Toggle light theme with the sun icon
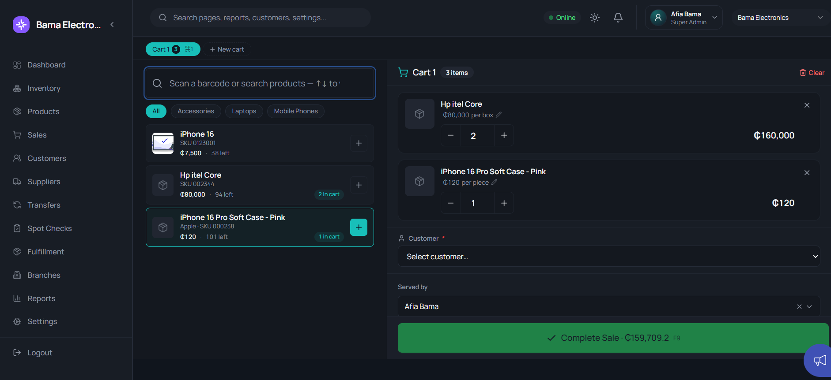Screen dimensions: 831x380 click(x=595, y=18)
